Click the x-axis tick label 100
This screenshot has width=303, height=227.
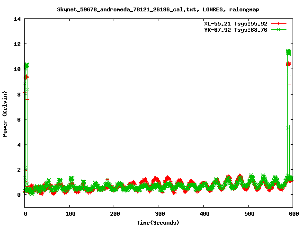[x=71, y=214]
